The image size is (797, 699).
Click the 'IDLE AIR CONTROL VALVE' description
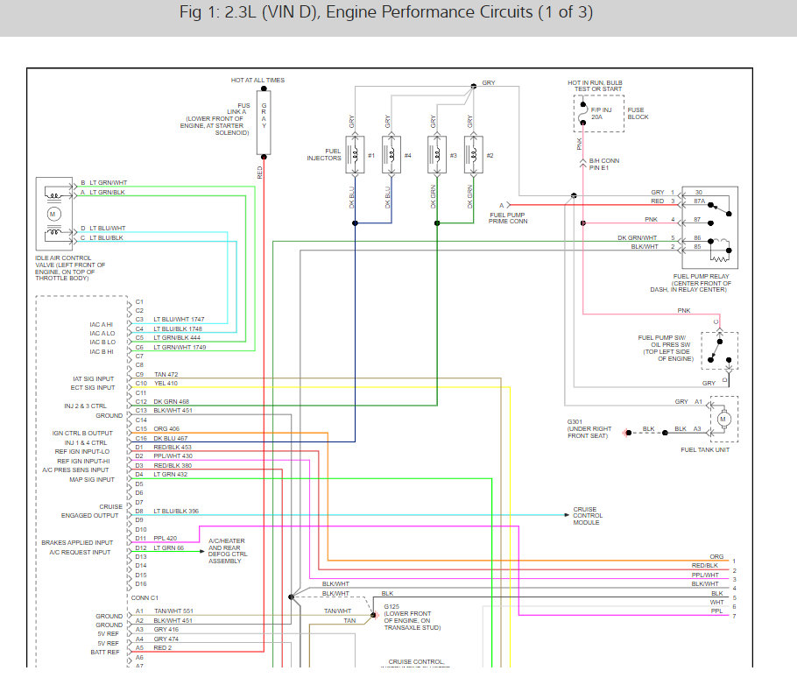[70, 268]
